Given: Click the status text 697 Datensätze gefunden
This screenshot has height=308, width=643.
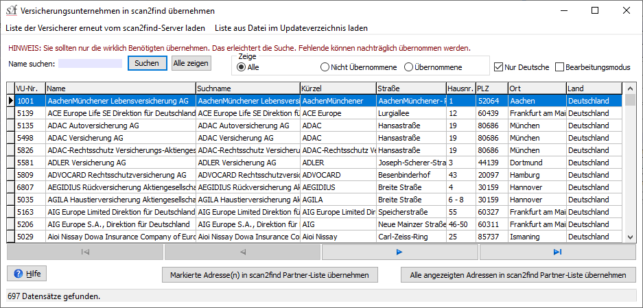Looking at the screenshot, I should point(54,296).
